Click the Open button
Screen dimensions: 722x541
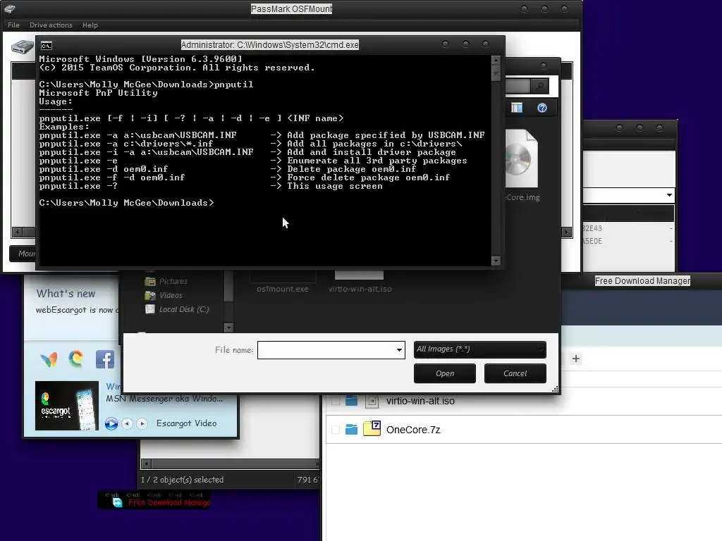point(445,373)
